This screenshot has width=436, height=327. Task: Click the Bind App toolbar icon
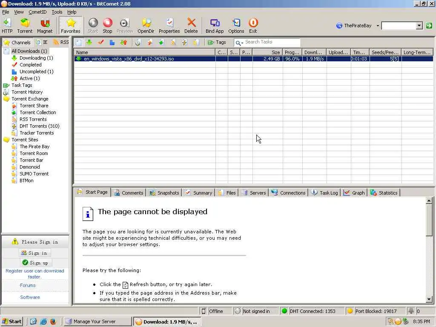pyautogui.click(x=215, y=26)
